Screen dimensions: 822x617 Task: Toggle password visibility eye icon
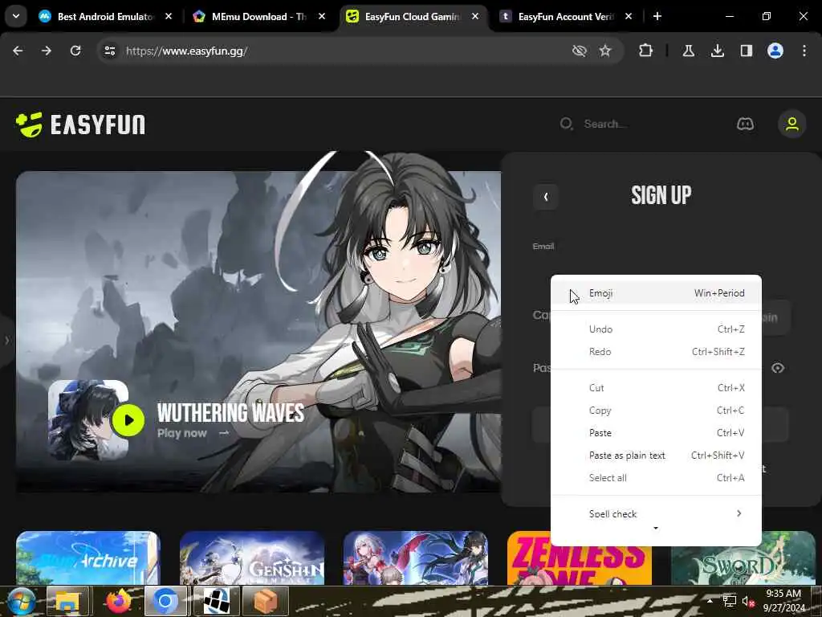pos(777,368)
